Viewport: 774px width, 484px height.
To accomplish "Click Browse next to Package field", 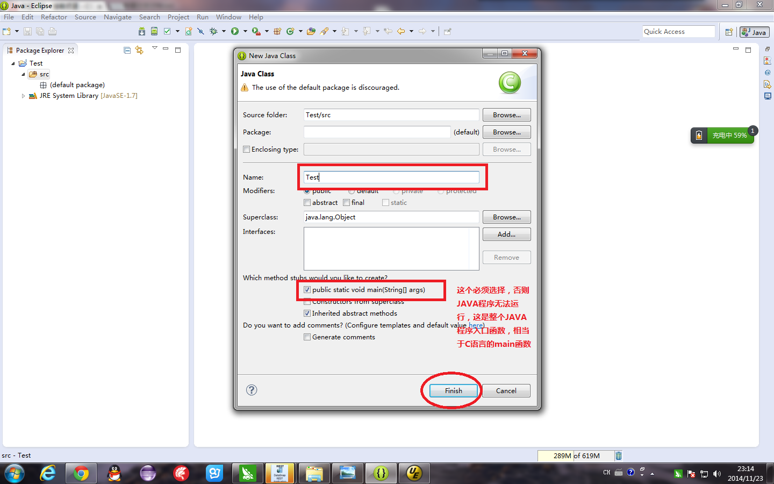I will 506,132.
